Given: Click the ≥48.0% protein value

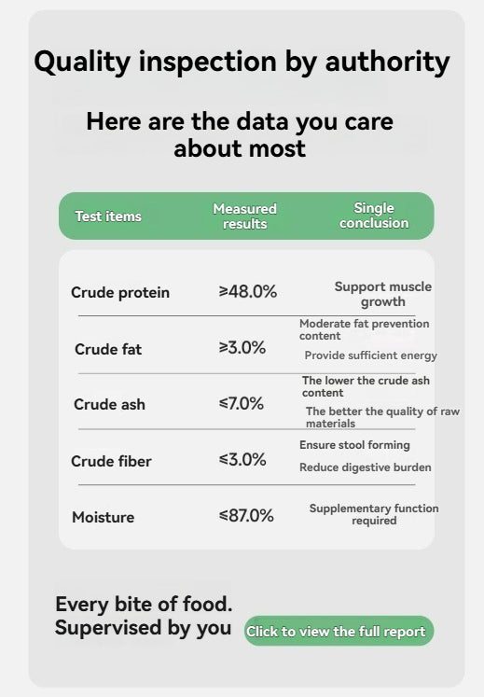Looking at the screenshot, I should 247,291.
